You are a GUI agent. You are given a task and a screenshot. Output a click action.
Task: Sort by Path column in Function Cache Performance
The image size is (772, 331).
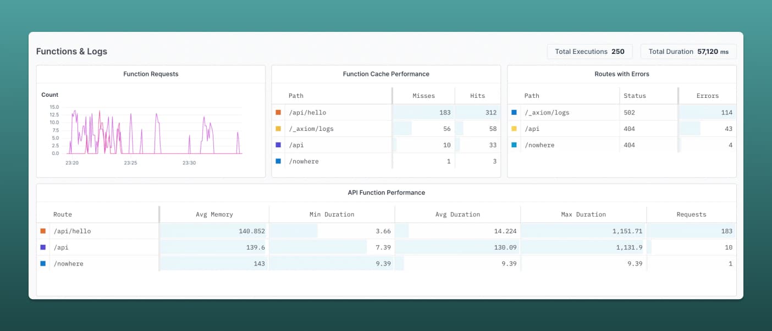(x=296, y=96)
